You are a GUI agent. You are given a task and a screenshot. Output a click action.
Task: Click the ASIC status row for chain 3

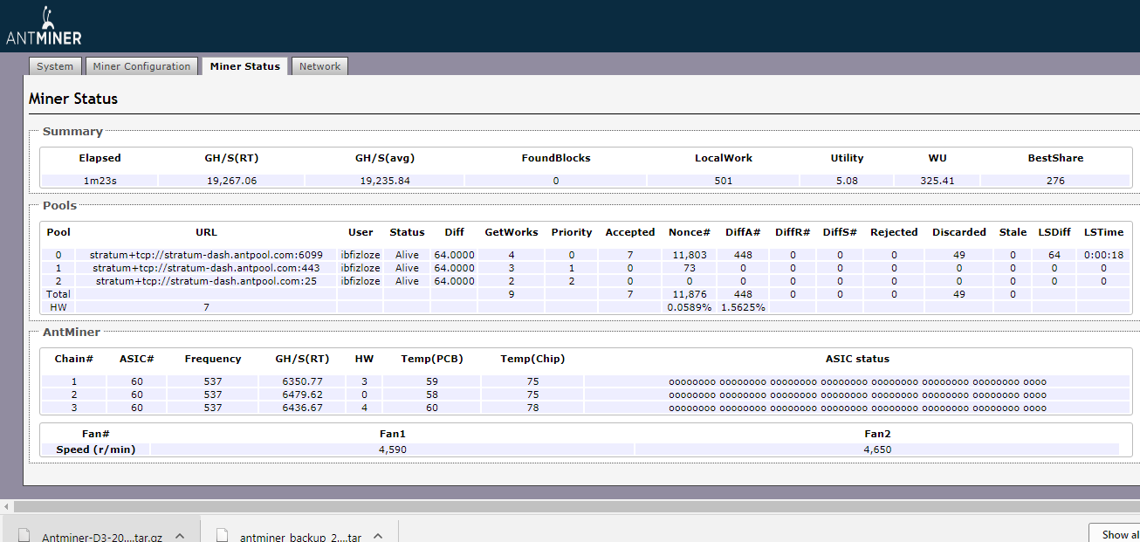coord(857,408)
